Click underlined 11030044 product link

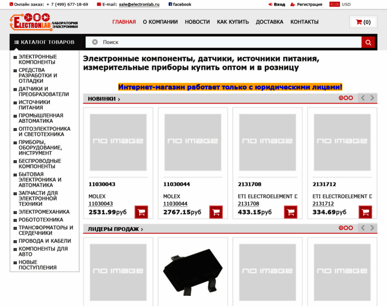tap(175, 203)
